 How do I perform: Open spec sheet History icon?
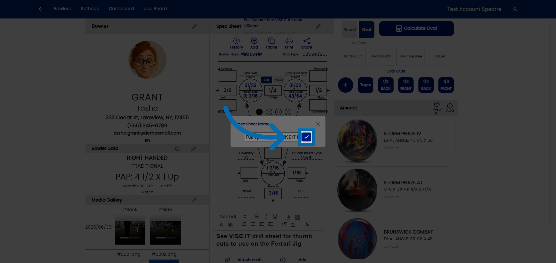[x=237, y=43]
